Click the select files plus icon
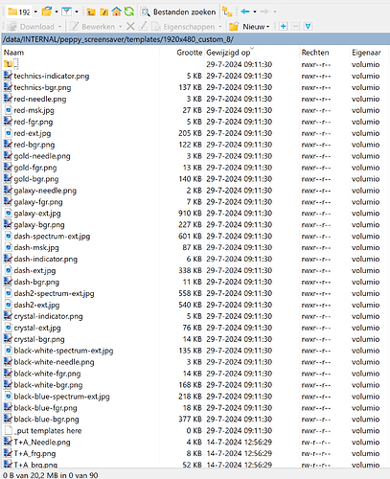Viewport: 390px width, 479px height. coord(283,26)
